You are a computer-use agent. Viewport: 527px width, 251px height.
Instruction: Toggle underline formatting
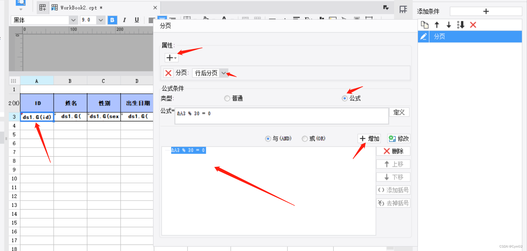[137, 20]
